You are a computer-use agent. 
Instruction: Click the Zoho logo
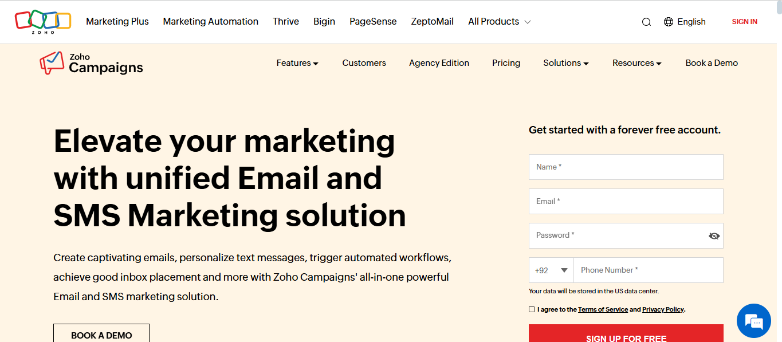43,22
